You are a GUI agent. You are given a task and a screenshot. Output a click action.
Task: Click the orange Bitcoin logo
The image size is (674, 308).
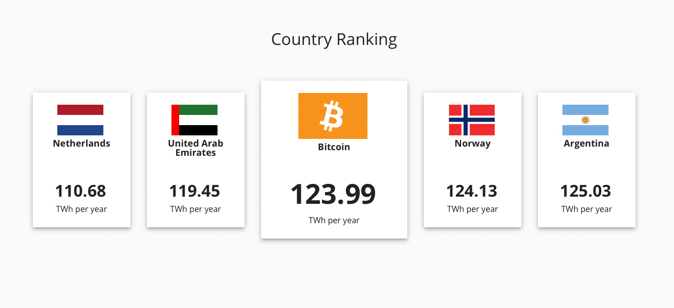pyautogui.click(x=333, y=116)
